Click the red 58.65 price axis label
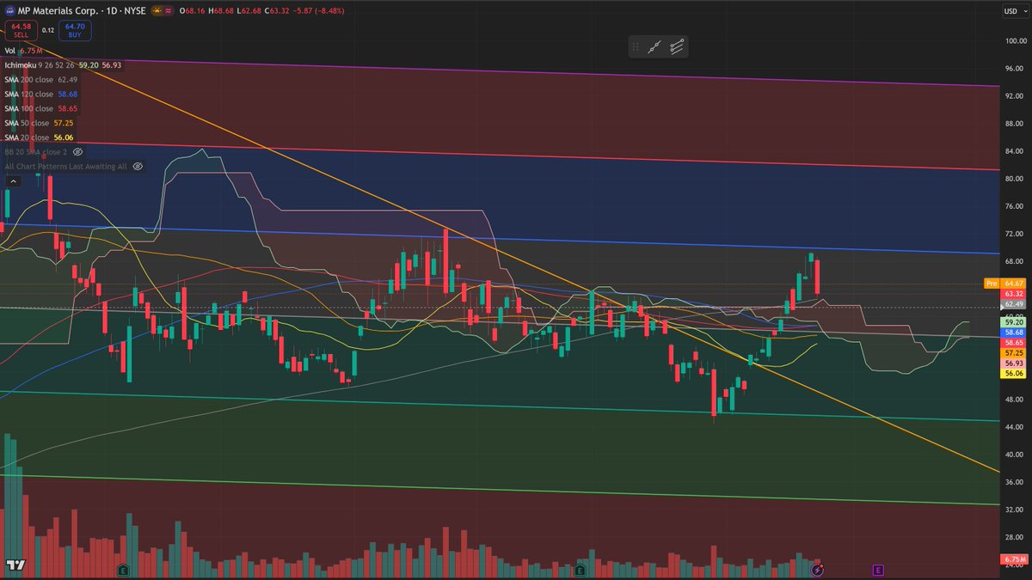Screen dimensions: 1032x580 [x=1014, y=342]
